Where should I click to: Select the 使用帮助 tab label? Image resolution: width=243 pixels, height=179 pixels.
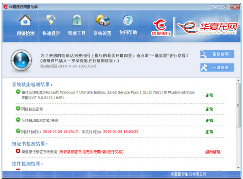[x=128, y=32]
